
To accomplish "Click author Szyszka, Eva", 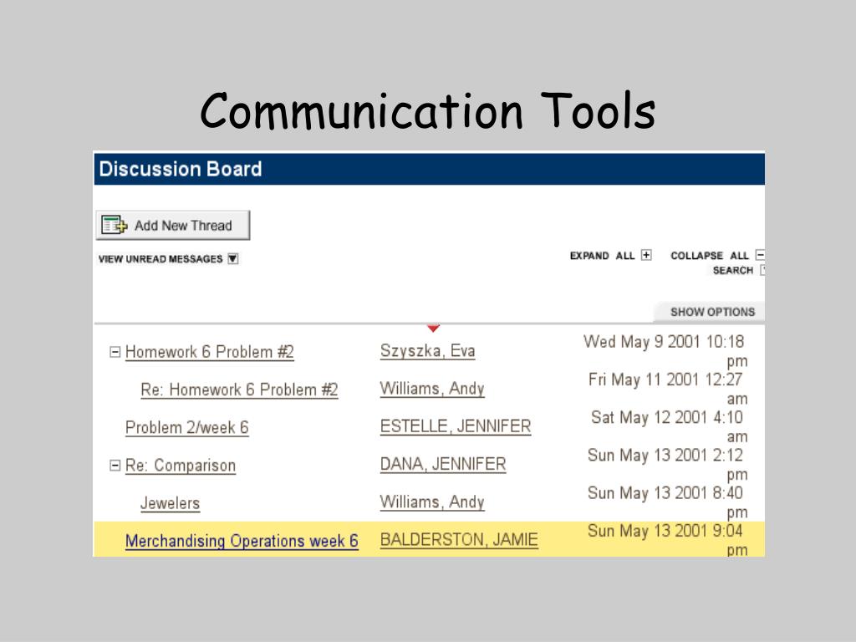I will tap(427, 350).
